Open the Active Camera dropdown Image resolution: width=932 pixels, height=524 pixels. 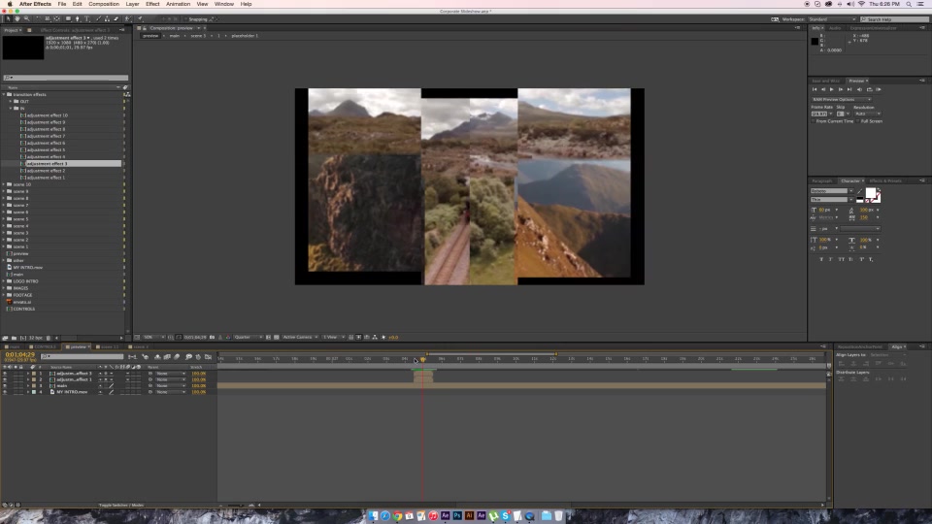300,337
